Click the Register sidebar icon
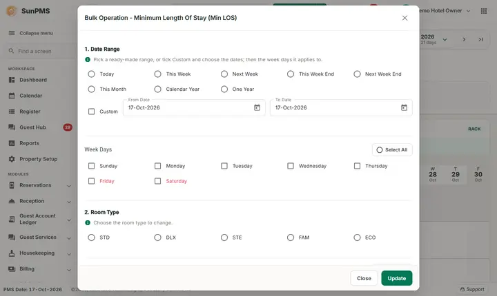The width and height of the screenshot is (497, 296). click(12, 112)
